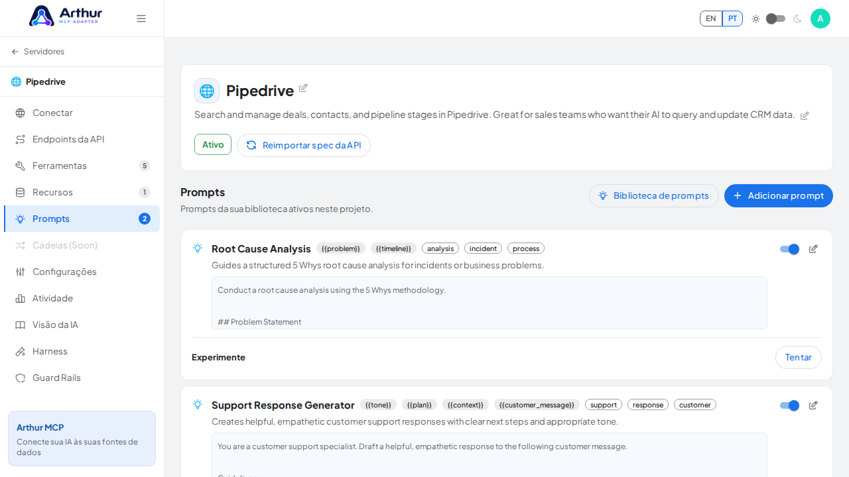This screenshot has height=477, width=849.
Task: Open the Recursos section
Action: point(82,192)
